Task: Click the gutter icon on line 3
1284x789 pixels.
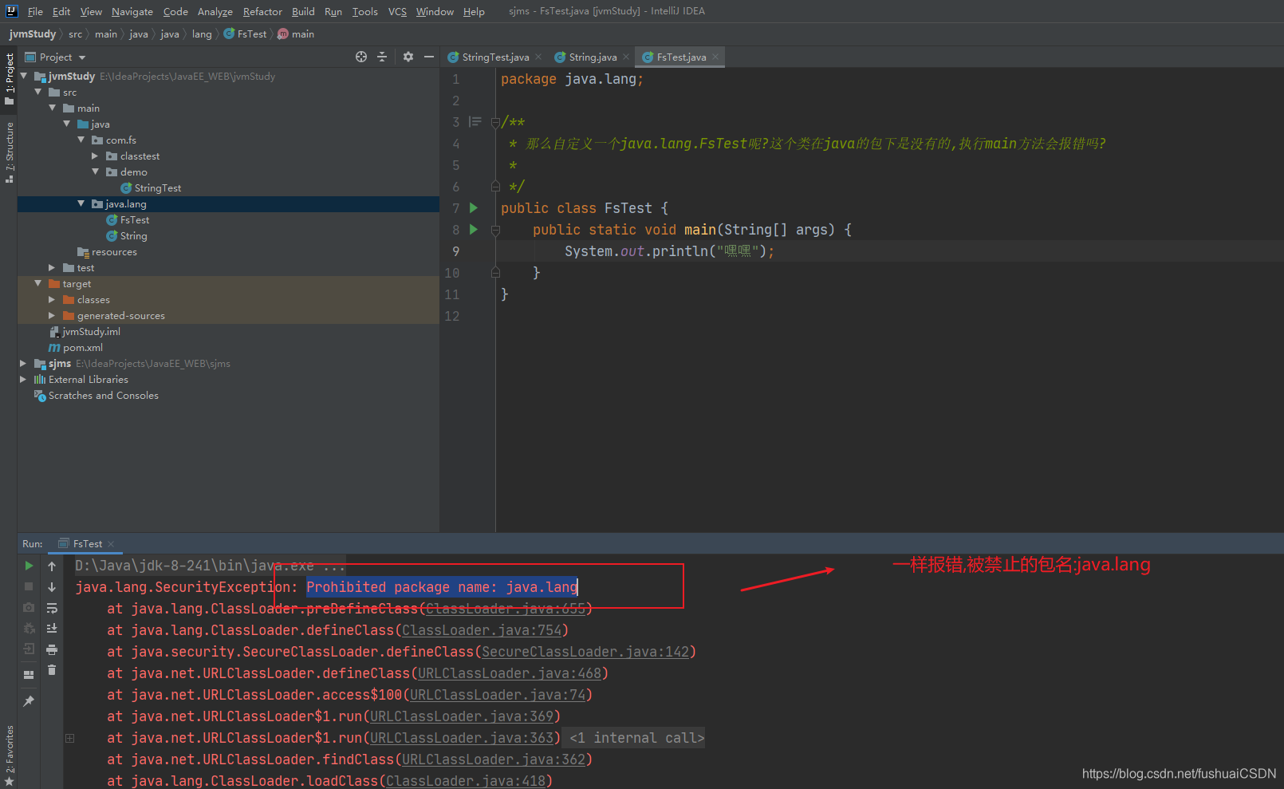Action: point(475,122)
